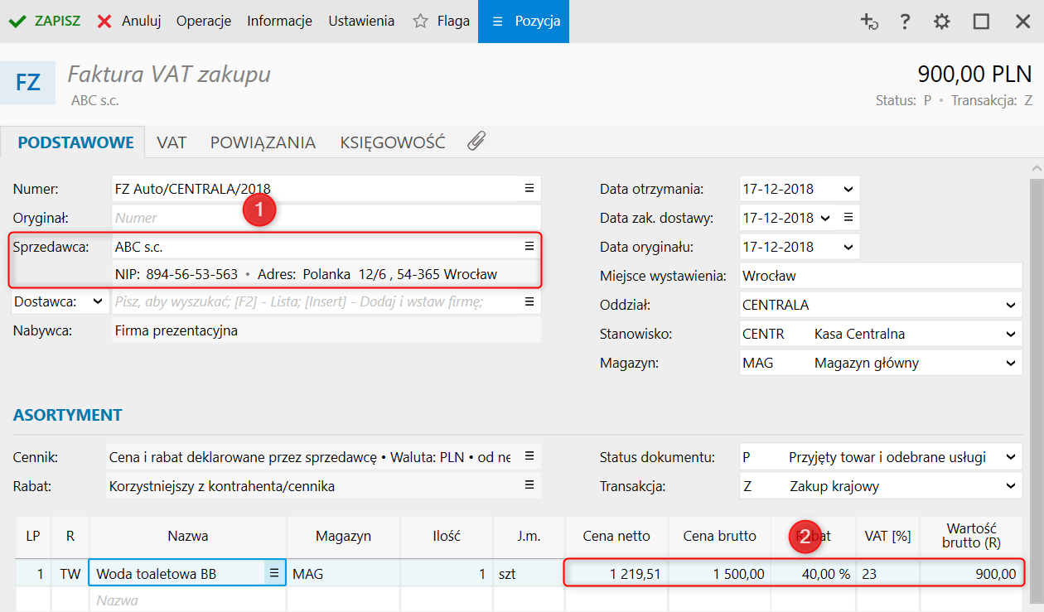Click the plus-refresh icon in top bar
This screenshot has width=1044, height=612.
click(x=869, y=22)
